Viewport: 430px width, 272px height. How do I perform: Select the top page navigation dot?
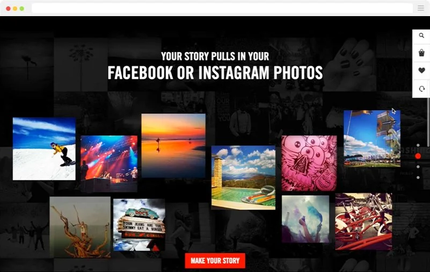tap(418, 145)
